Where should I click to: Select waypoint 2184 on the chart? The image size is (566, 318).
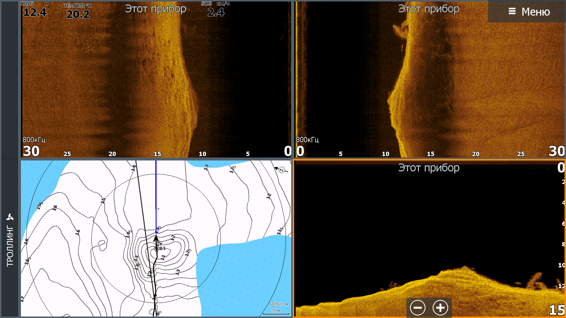(159, 248)
